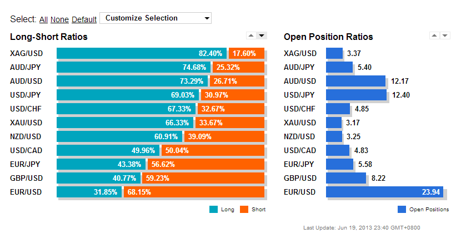Select All currency pairs link
This screenshot has width=456, height=239.
[43, 19]
